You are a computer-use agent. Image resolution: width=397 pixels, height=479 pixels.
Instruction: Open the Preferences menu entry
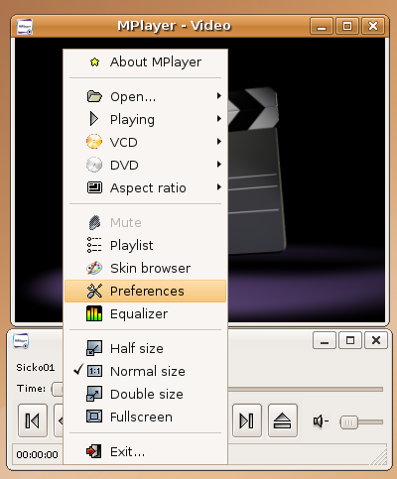tap(145, 291)
